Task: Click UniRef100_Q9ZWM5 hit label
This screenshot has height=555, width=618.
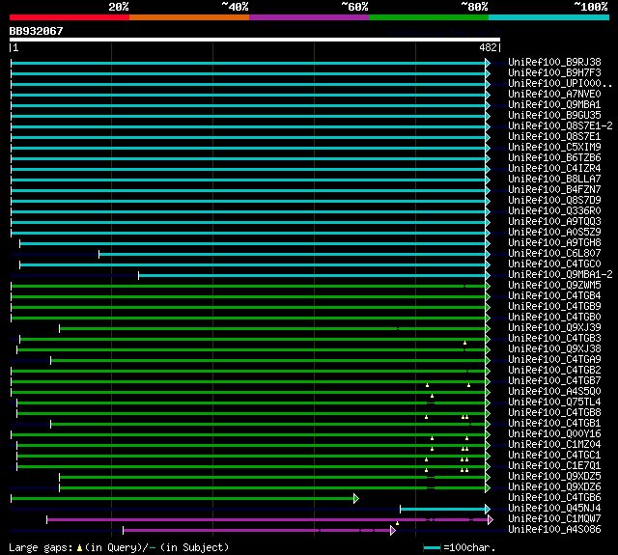Action: 554,286
